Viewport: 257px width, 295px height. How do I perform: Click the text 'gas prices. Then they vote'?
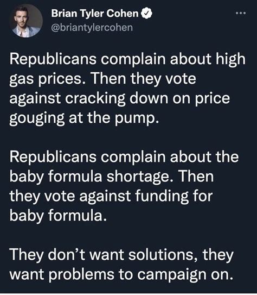[102, 79]
